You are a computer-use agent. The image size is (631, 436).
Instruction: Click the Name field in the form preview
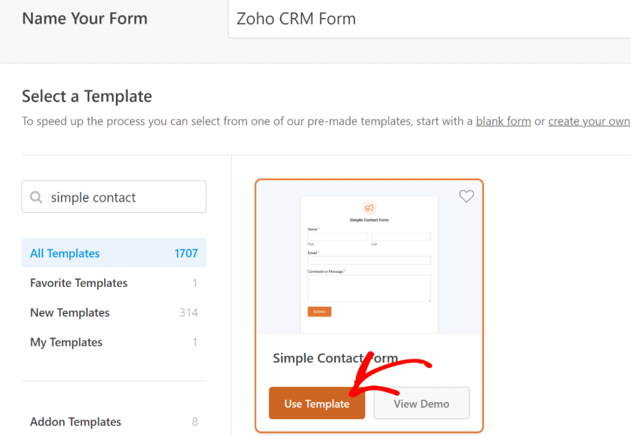click(x=337, y=236)
